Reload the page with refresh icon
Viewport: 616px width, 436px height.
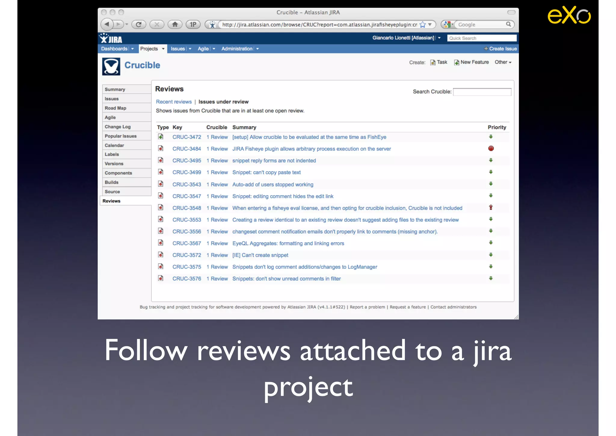point(139,24)
